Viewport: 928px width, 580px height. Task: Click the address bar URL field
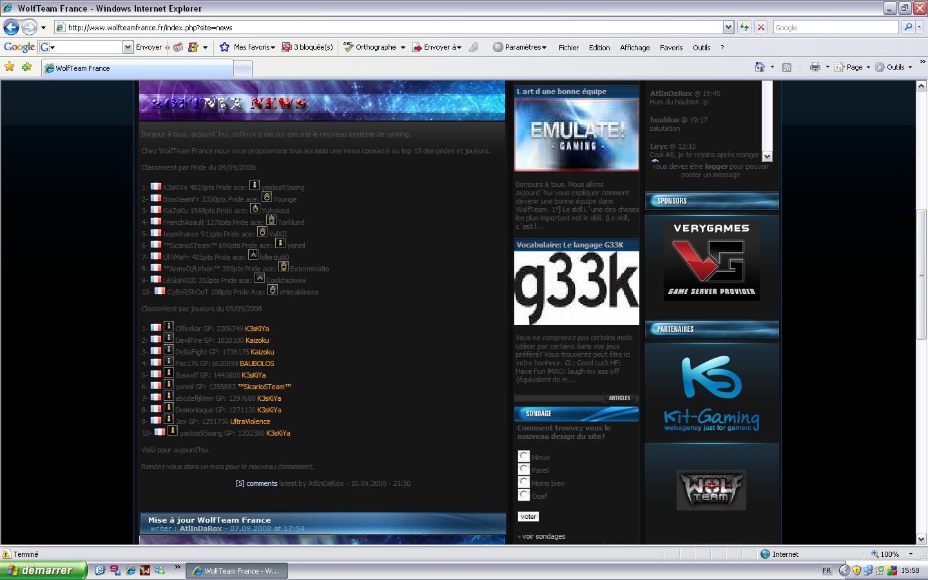(389, 27)
